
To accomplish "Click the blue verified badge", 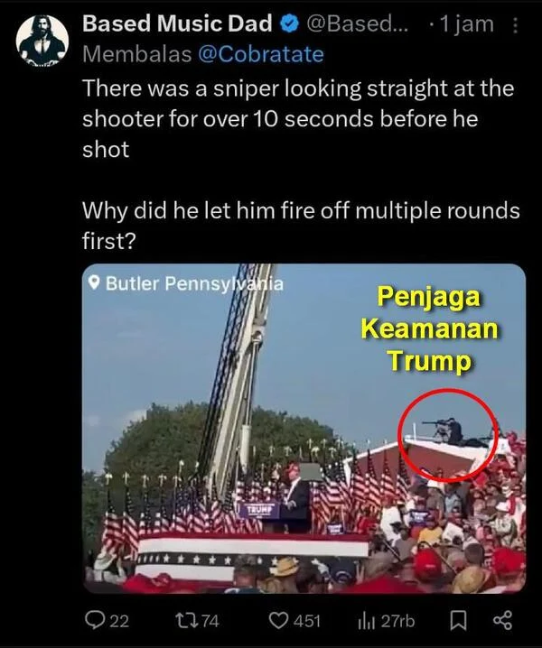I will point(290,24).
